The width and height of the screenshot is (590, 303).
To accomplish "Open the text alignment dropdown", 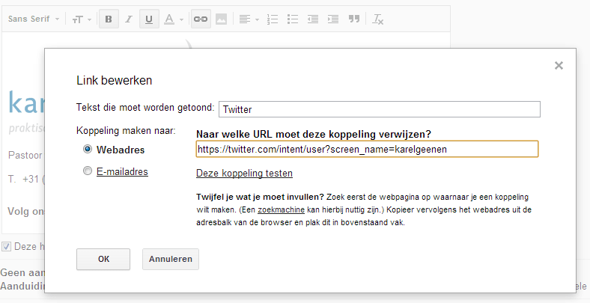I will 249,19.
